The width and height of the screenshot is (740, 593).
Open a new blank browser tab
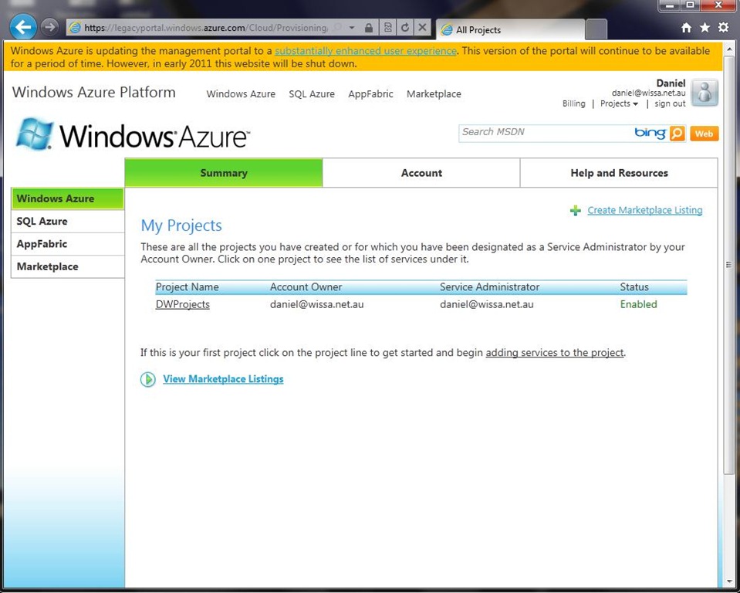coord(596,30)
